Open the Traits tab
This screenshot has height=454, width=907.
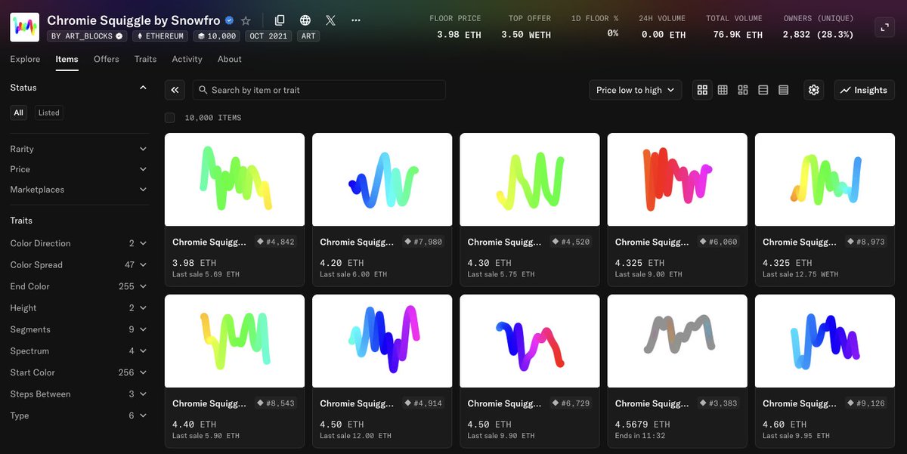145,59
